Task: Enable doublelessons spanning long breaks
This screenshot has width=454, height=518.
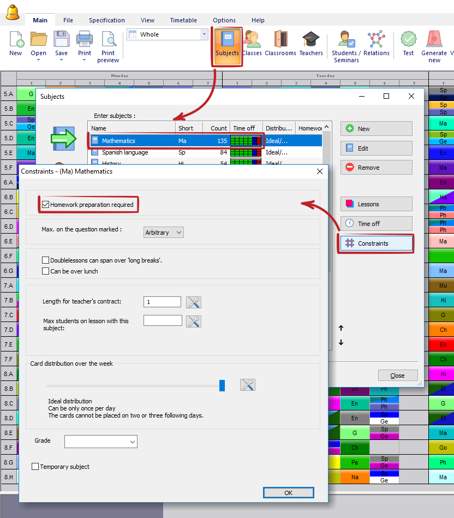Action: click(x=46, y=260)
